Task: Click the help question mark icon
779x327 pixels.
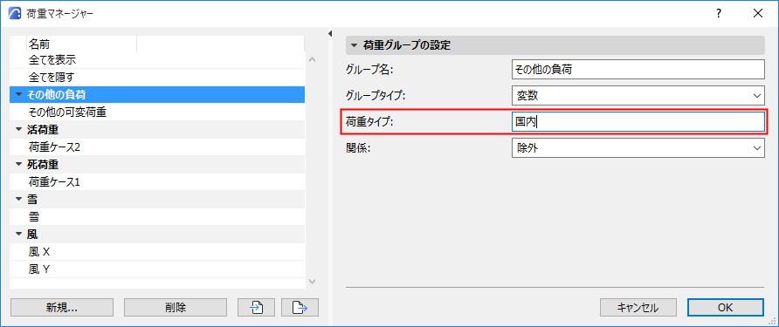Action: tap(719, 14)
